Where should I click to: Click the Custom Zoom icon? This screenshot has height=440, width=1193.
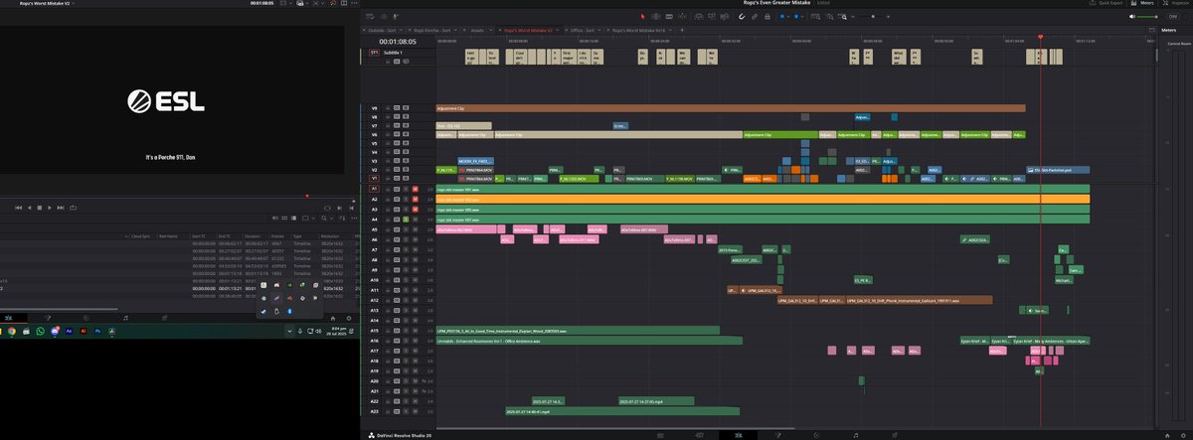[x=842, y=16]
